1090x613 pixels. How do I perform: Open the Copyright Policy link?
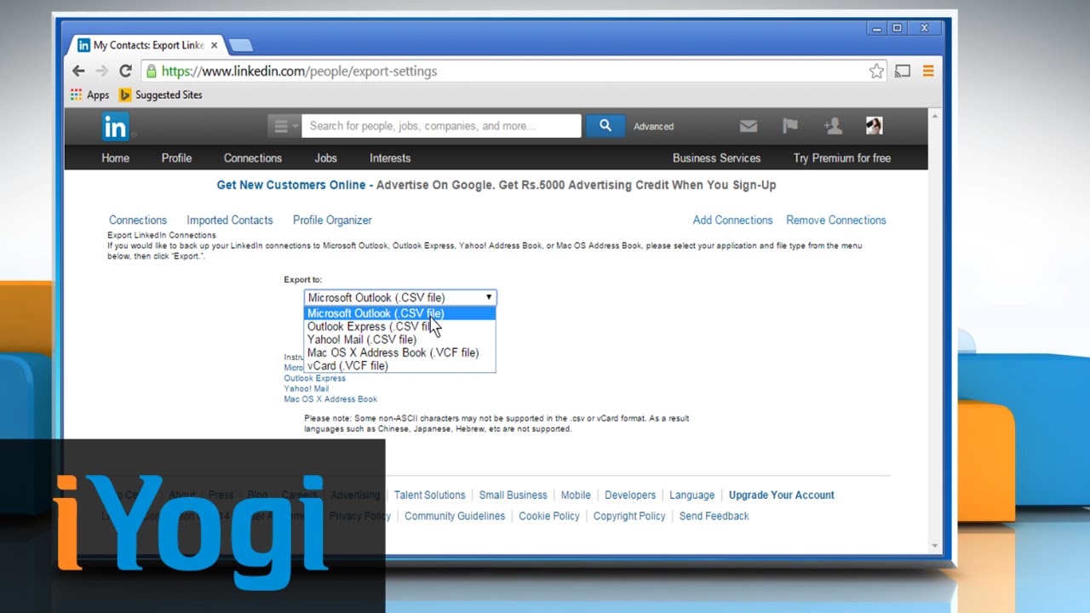point(629,516)
